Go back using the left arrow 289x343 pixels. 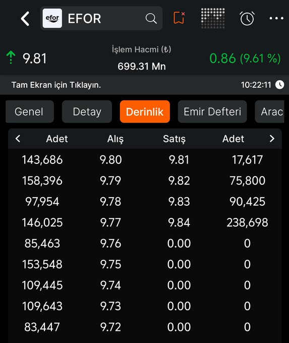click(x=25, y=19)
